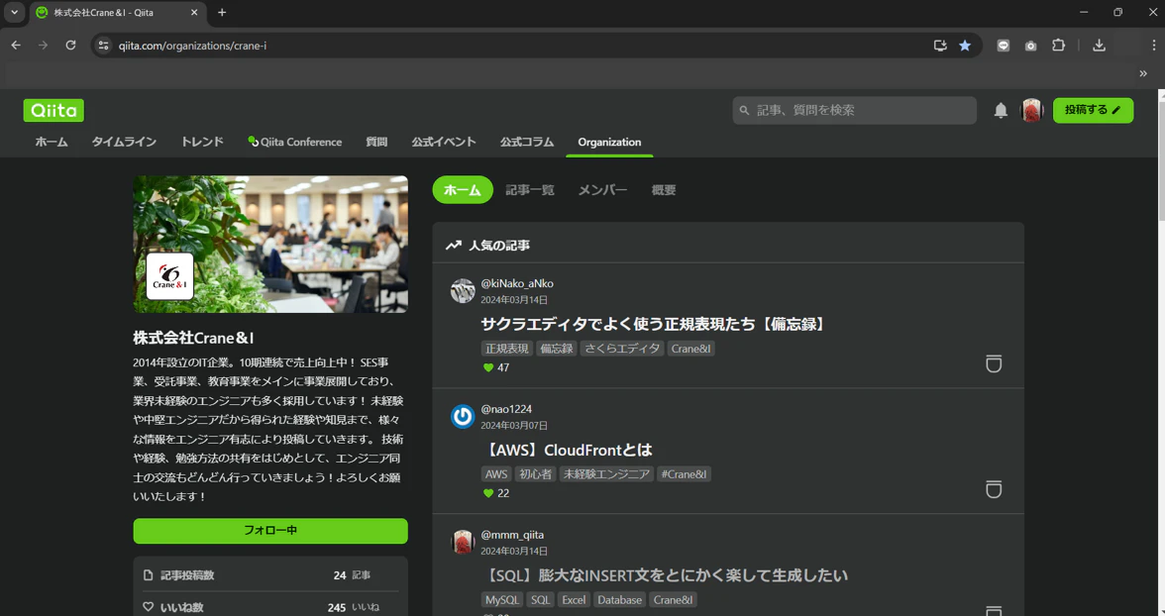Open a new browser tab

pos(222,12)
